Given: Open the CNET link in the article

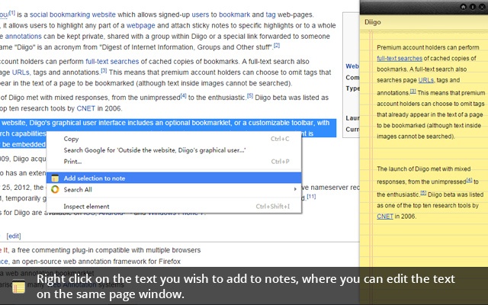Looking at the screenshot, I should coord(86,108).
